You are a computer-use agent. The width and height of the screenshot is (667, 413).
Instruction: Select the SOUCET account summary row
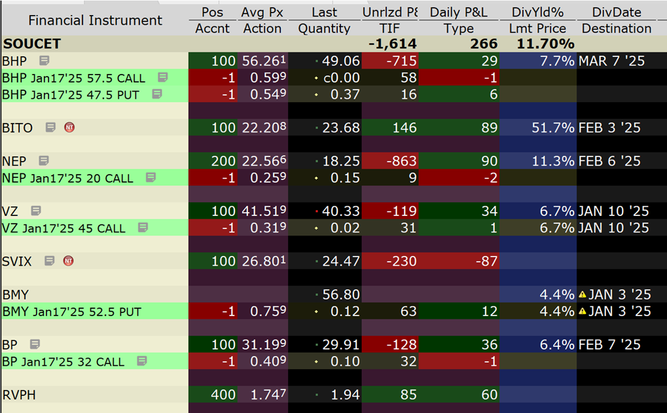pyautogui.click(x=31, y=44)
